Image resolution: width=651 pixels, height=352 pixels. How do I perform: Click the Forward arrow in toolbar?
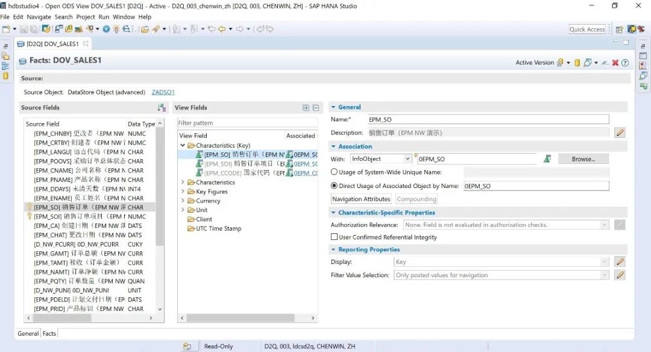pyautogui.click(x=240, y=29)
